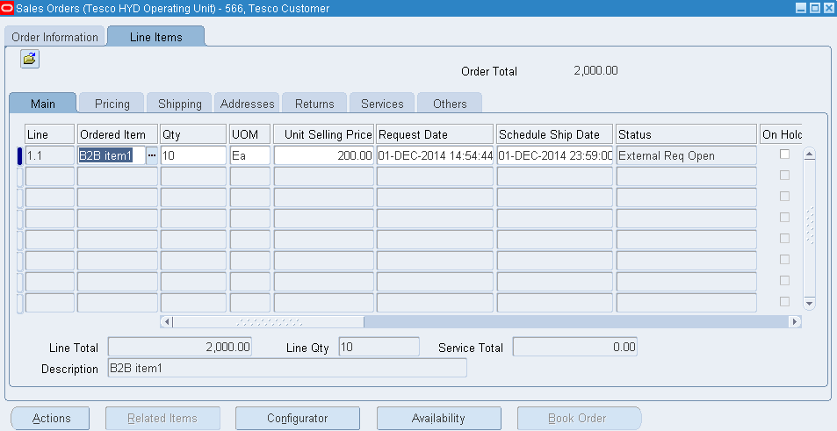Image resolution: width=837 pixels, height=431 pixels.
Task: Open the Returns sub-tab
Action: 314,104
